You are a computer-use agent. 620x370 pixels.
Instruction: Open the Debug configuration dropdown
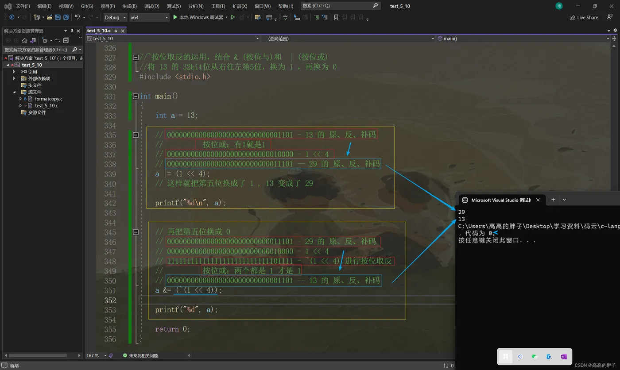click(x=115, y=17)
